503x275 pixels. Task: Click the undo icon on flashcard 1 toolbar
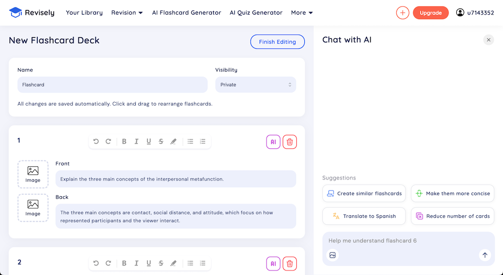(96, 141)
